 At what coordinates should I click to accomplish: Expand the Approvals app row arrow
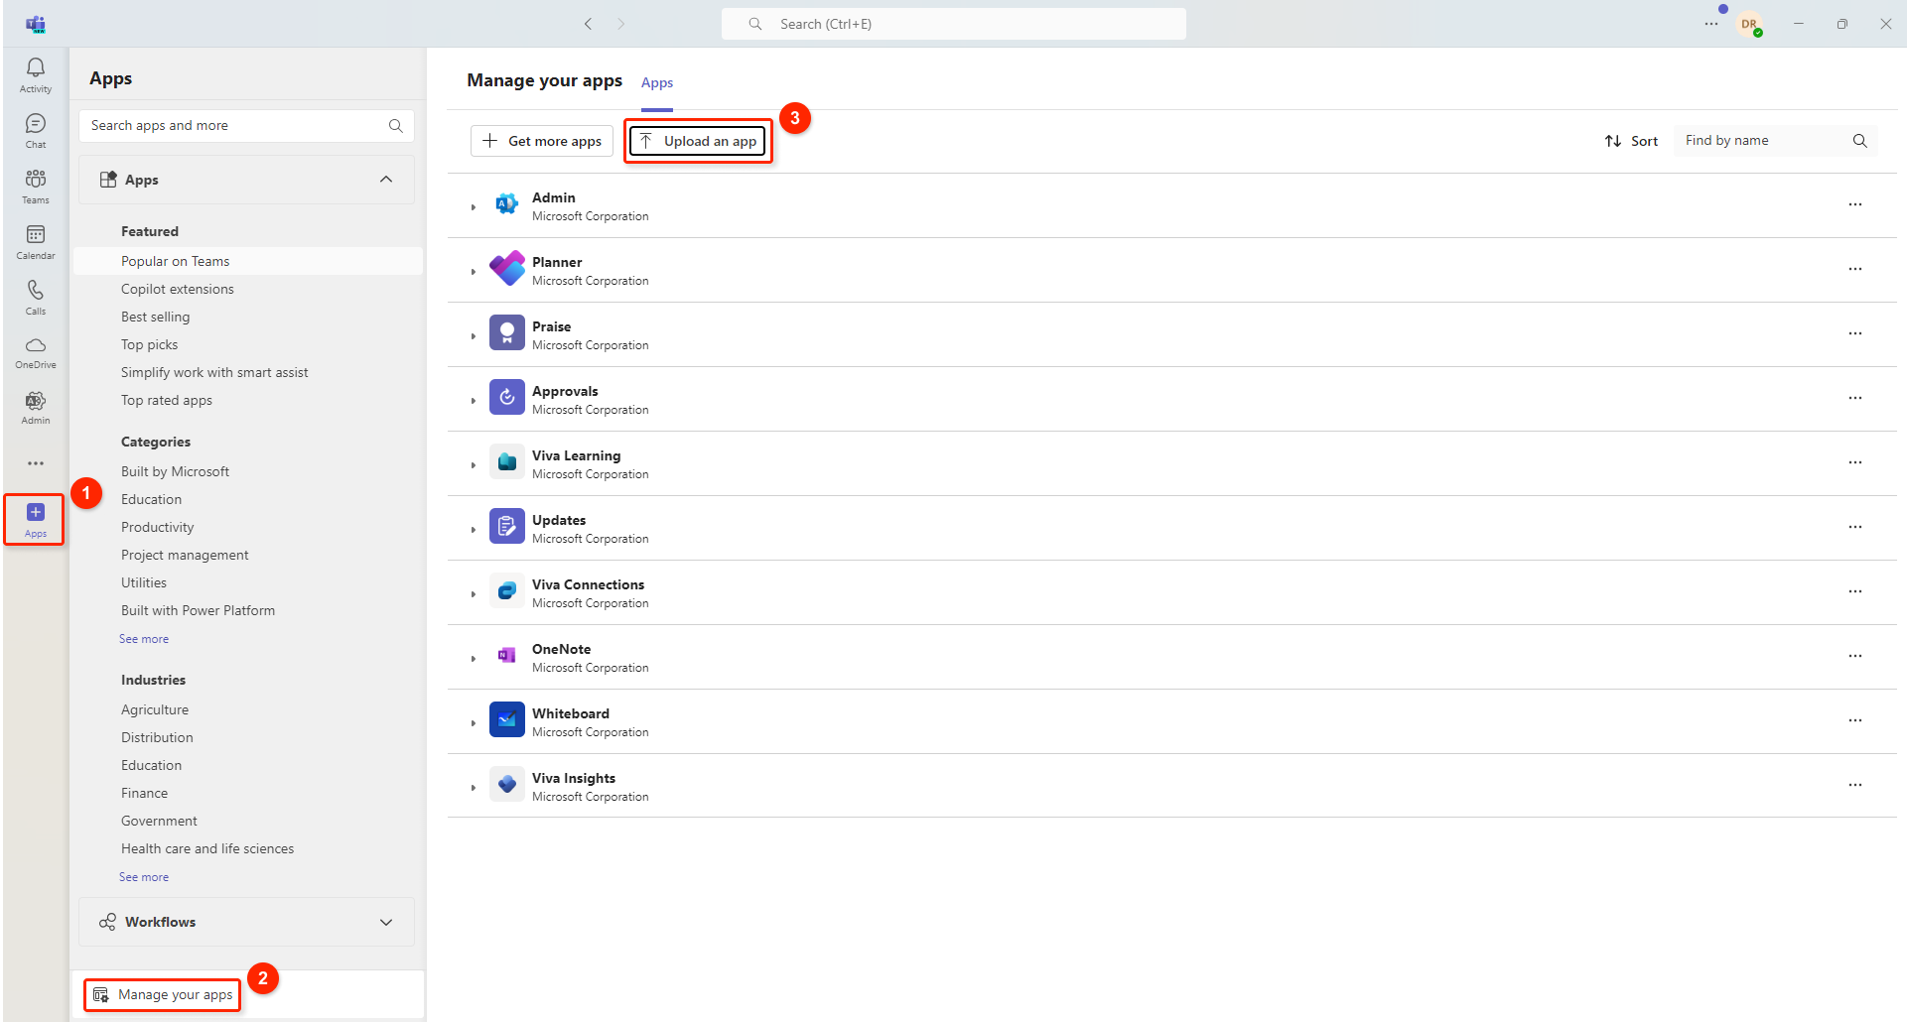474,401
